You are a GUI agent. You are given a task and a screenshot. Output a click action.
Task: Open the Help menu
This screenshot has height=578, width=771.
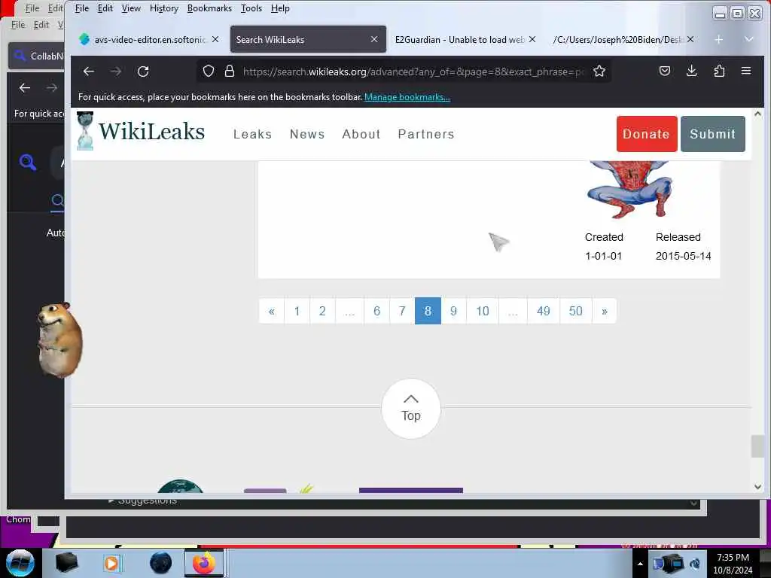[280, 8]
